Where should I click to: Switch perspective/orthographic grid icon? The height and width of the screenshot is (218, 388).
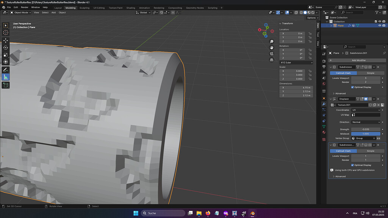(271, 60)
